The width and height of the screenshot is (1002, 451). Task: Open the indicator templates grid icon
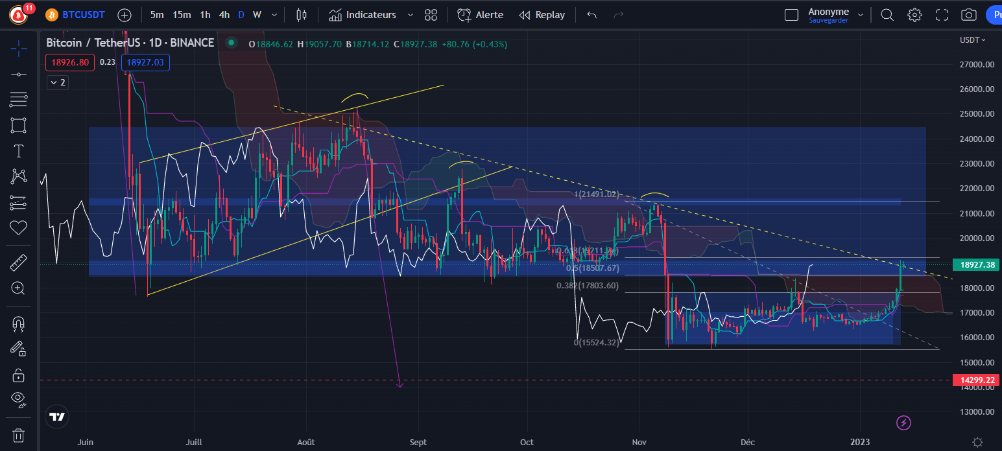pyautogui.click(x=431, y=14)
